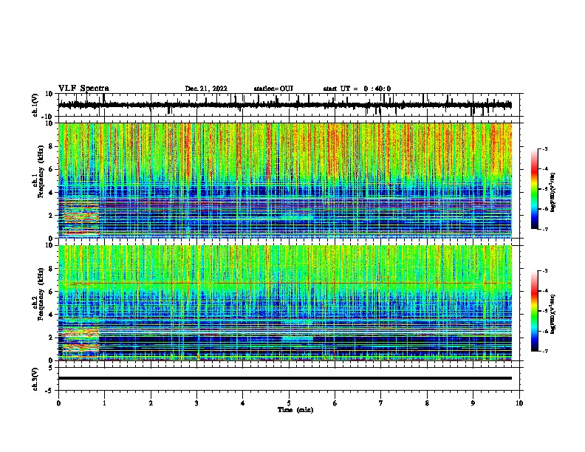585x452 pixels.
Task: Click ch.2 spectrogram frequency tick "8"
Action: pos(52,269)
